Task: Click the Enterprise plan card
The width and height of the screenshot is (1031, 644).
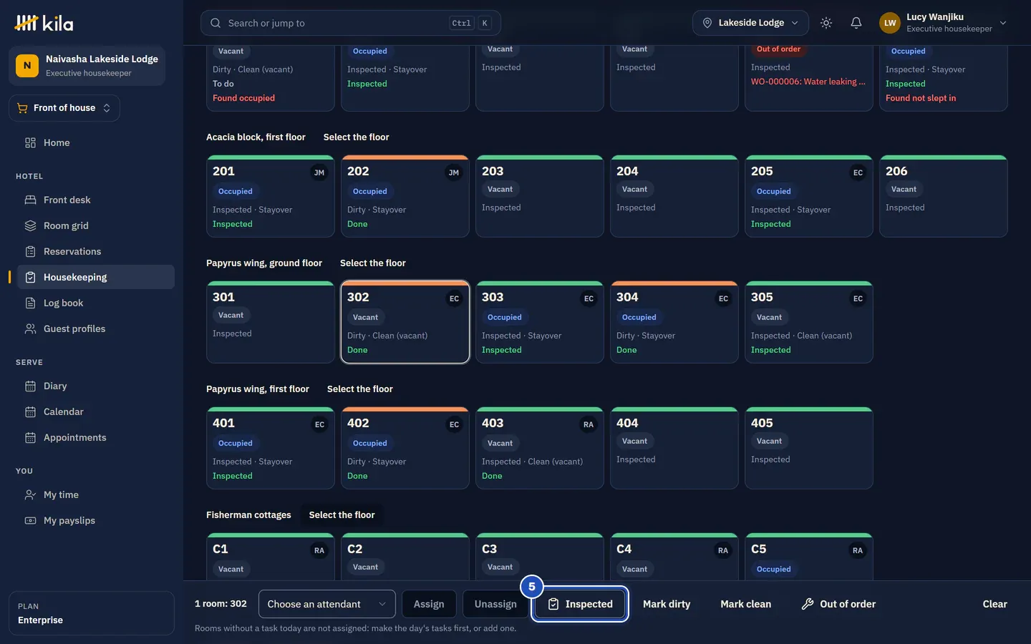Action: point(92,613)
